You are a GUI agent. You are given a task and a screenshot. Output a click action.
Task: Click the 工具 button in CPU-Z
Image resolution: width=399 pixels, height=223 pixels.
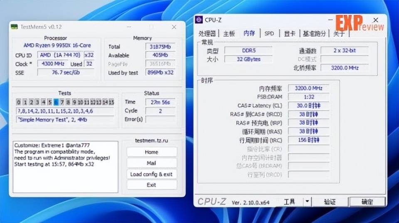click(290, 202)
